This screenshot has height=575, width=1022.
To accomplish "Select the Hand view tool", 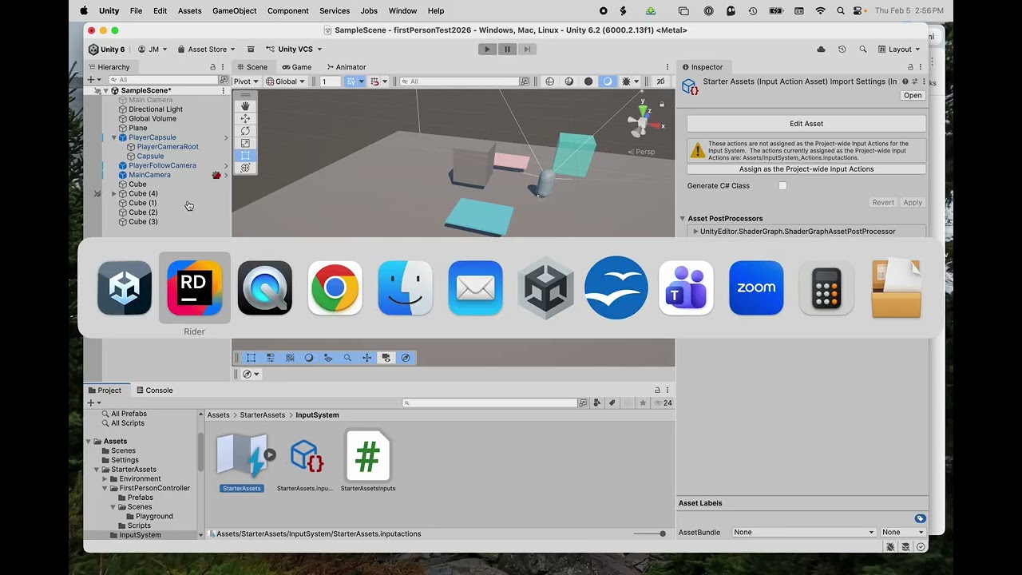I will point(245,106).
